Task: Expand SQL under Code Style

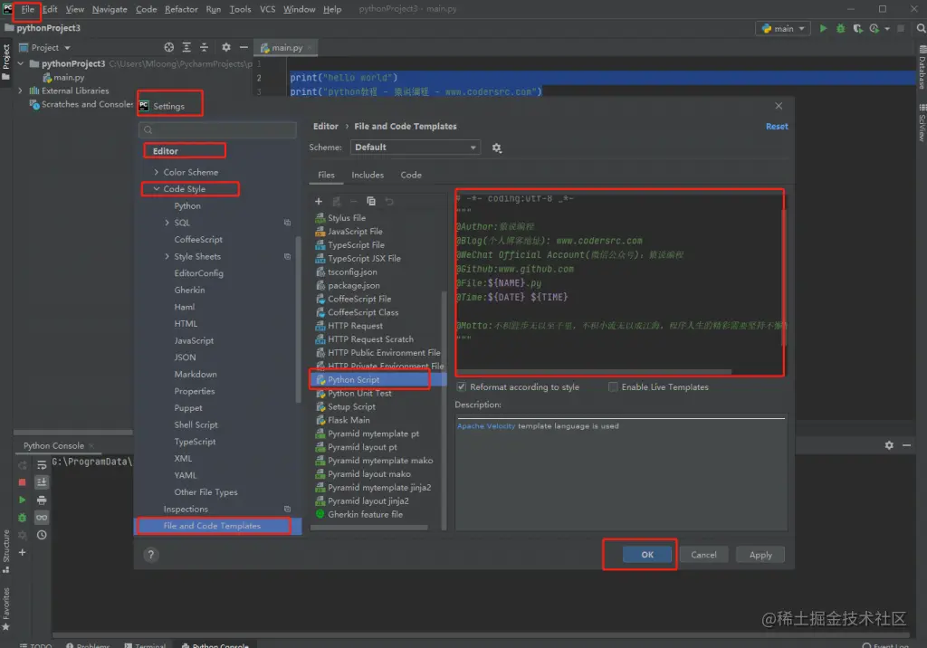Action: pyautogui.click(x=167, y=223)
